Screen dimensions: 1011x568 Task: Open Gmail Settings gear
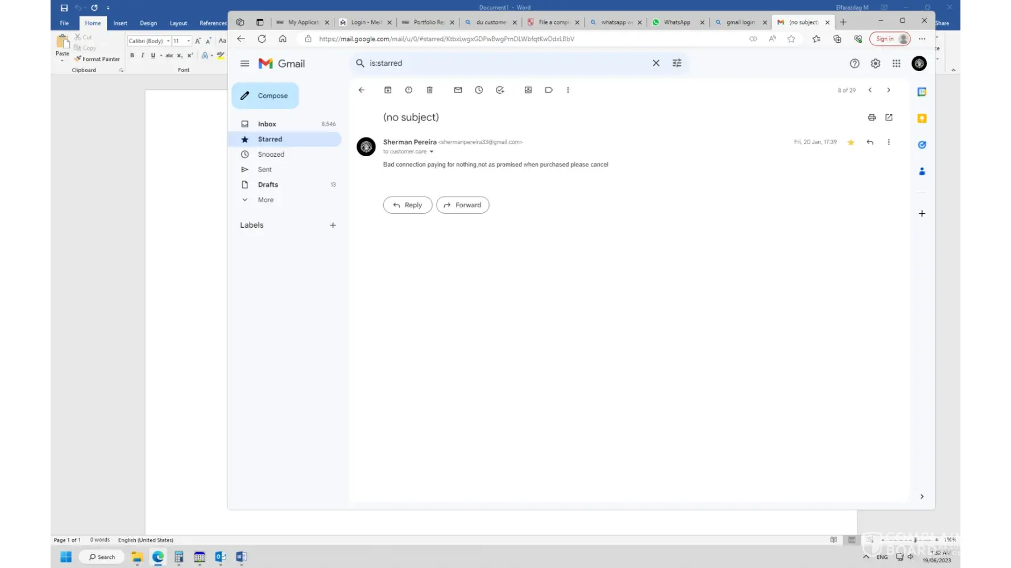pyautogui.click(x=876, y=64)
